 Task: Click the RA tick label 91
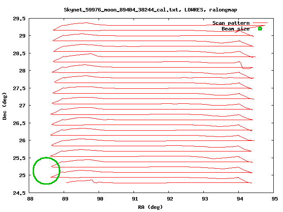click(x=135, y=199)
